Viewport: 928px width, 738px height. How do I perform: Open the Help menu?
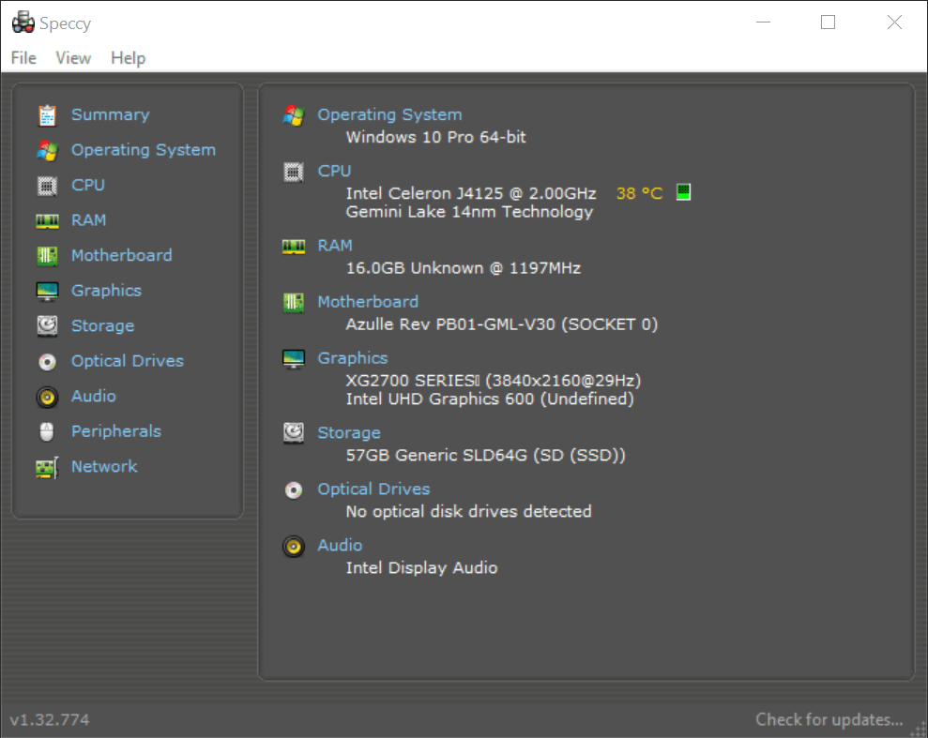[128, 58]
